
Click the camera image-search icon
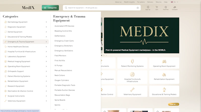[137, 8]
